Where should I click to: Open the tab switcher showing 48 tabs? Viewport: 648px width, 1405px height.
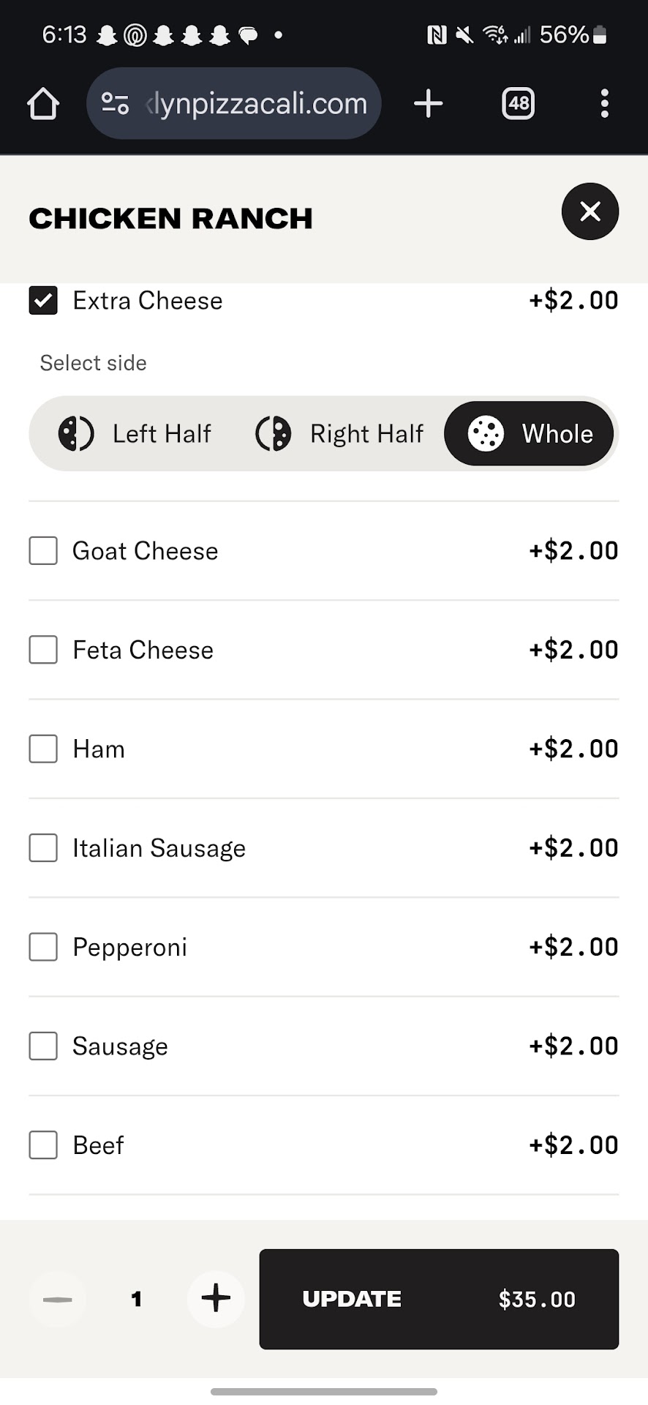(518, 103)
